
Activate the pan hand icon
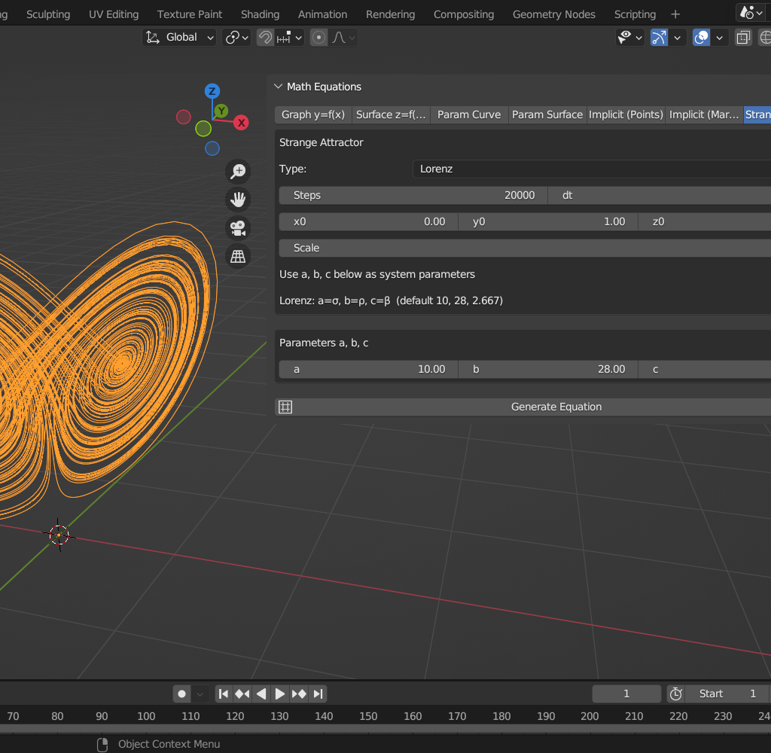click(x=237, y=199)
